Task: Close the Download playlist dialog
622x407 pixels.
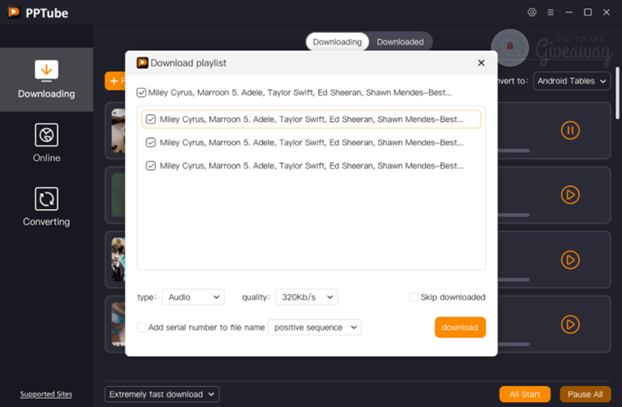Action: pos(481,62)
